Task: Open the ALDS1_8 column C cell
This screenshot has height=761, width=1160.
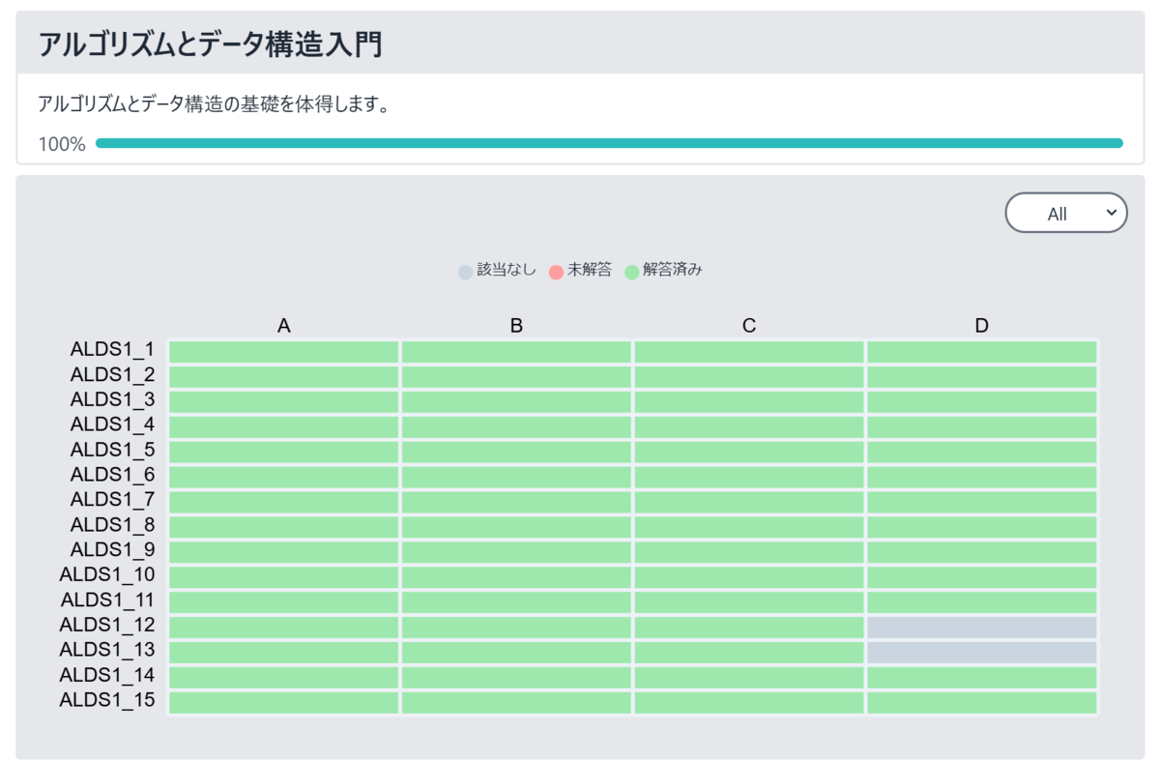Action: 749,527
